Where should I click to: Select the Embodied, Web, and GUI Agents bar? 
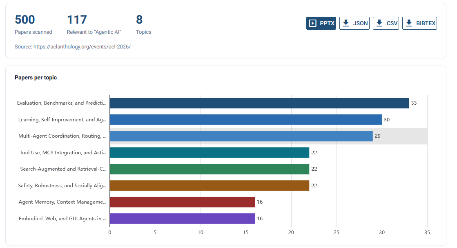(x=182, y=218)
